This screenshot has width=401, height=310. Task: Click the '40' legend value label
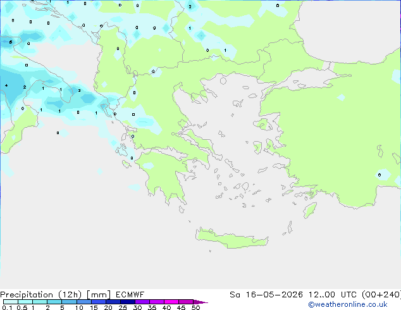(x=166, y=307)
